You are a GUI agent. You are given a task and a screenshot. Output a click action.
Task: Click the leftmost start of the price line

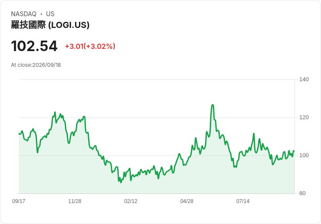[x=19, y=134]
